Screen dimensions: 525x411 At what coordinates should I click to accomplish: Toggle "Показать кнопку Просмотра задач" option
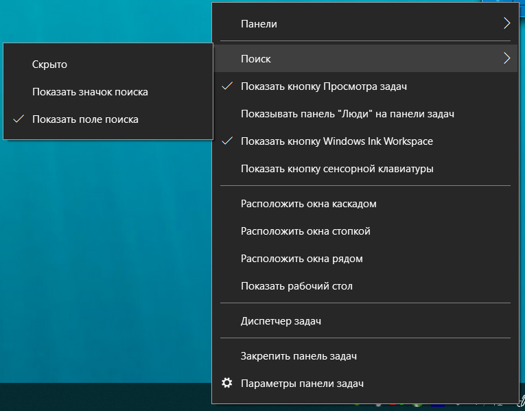(x=324, y=86)
